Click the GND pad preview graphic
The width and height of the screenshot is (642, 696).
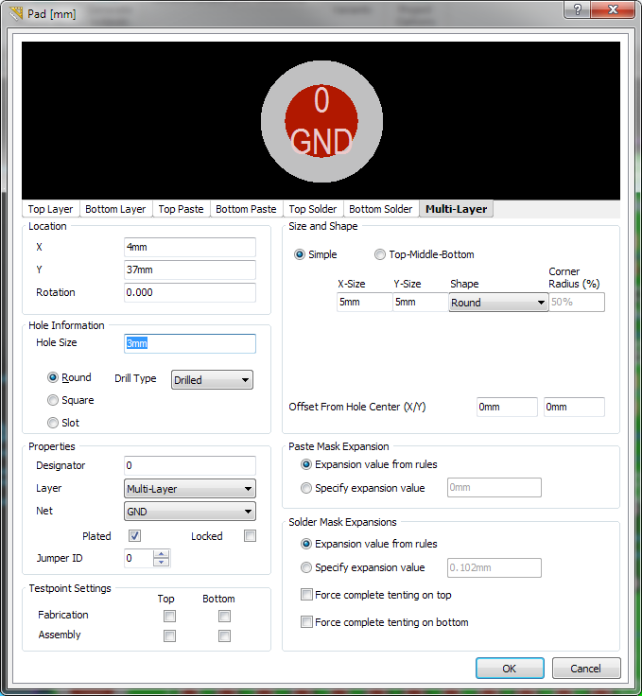(x=321, y=119)
